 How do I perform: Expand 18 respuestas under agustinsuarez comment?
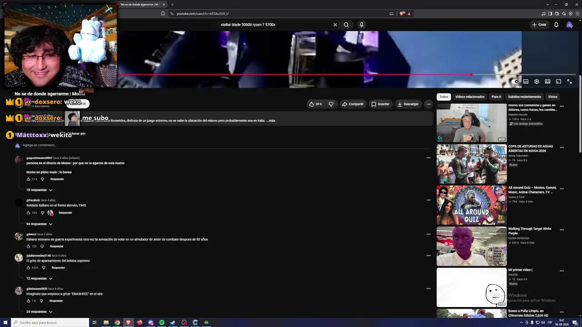pos(39,190)
